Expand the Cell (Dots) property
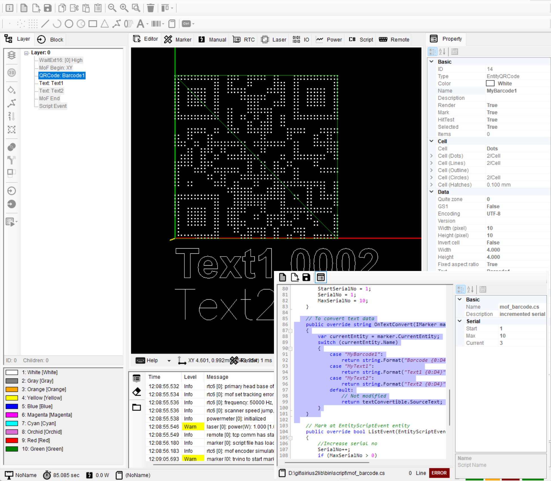The height and width of the screenshot is (481, 551). [x=431, y=156]
